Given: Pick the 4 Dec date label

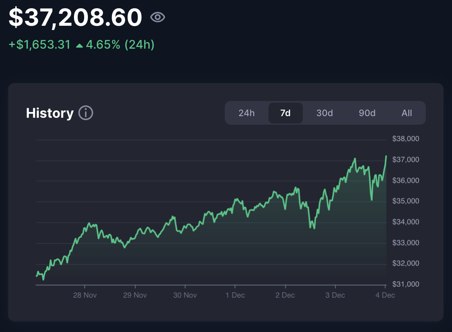Looking at the screenshot, I should (x=385, y=295).
